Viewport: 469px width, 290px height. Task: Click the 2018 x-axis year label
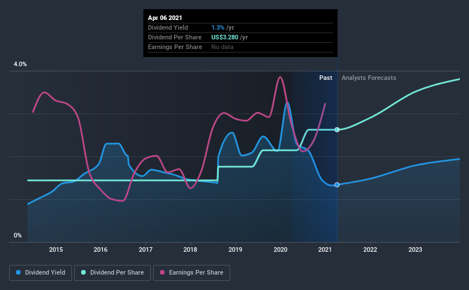coord(190,249)
